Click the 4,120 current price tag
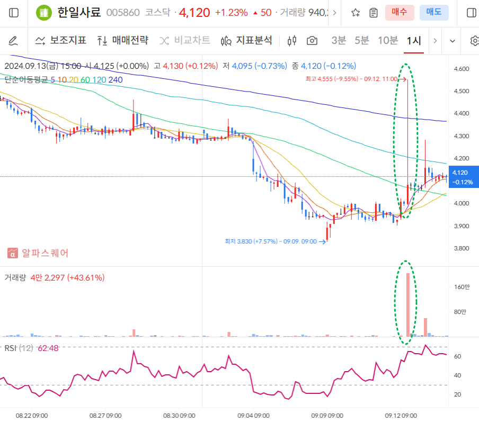This screenshot has width=479, height=423. (x=464, y=177)
